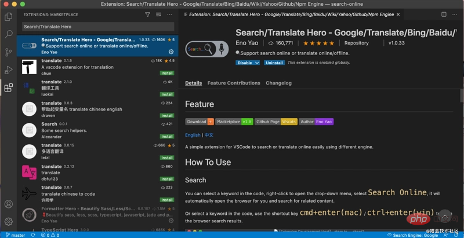
Task: Open the Disable dropdown arrow
Action: coord(257,63)
